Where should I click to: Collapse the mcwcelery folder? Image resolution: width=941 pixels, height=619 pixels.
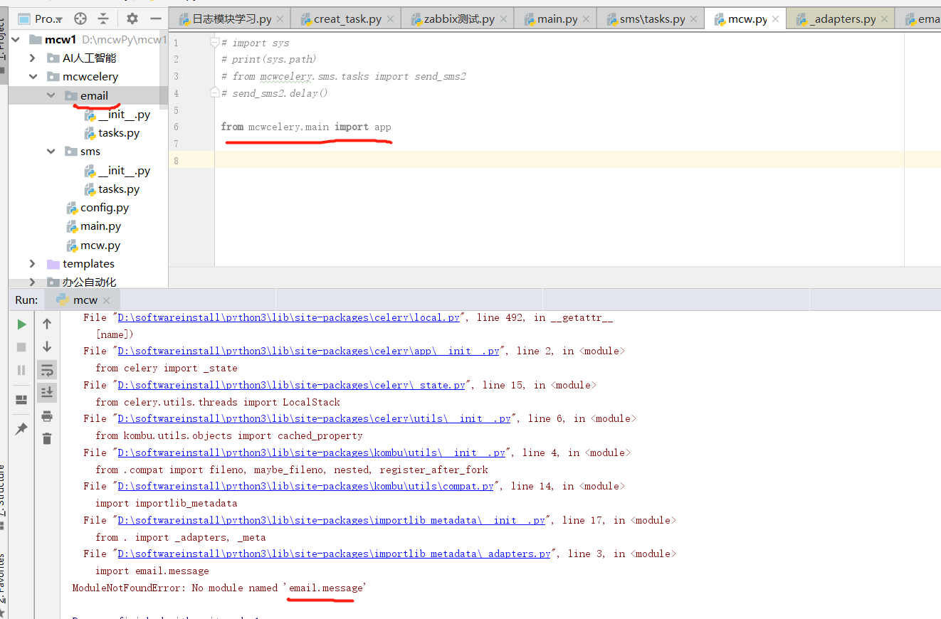[x=33, y=77]
